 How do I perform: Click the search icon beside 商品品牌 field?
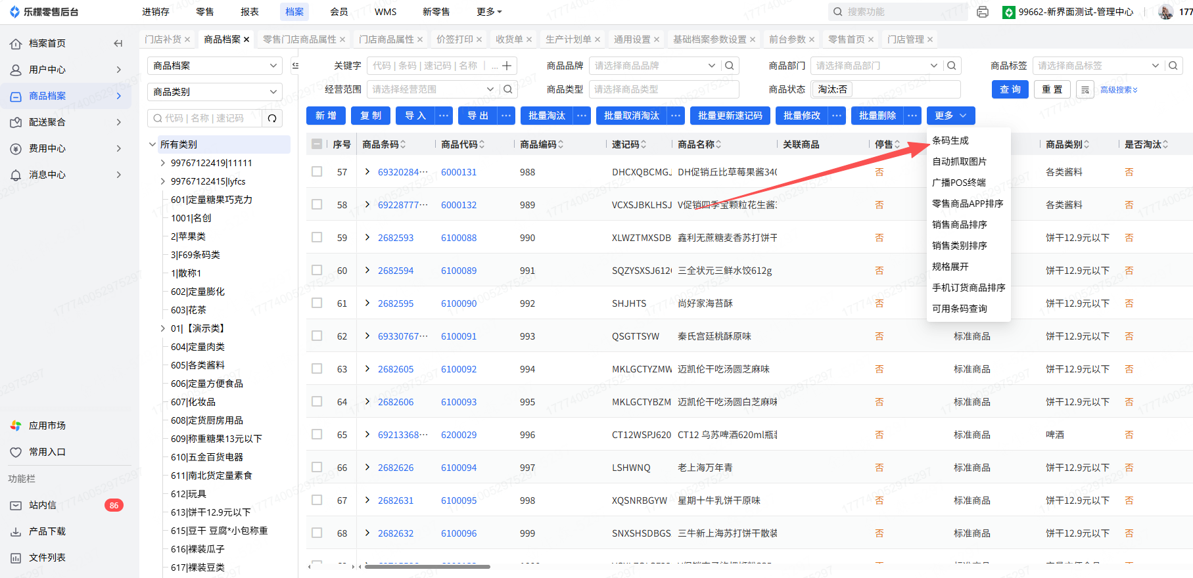pyautogui.click(x=729, y=66)
